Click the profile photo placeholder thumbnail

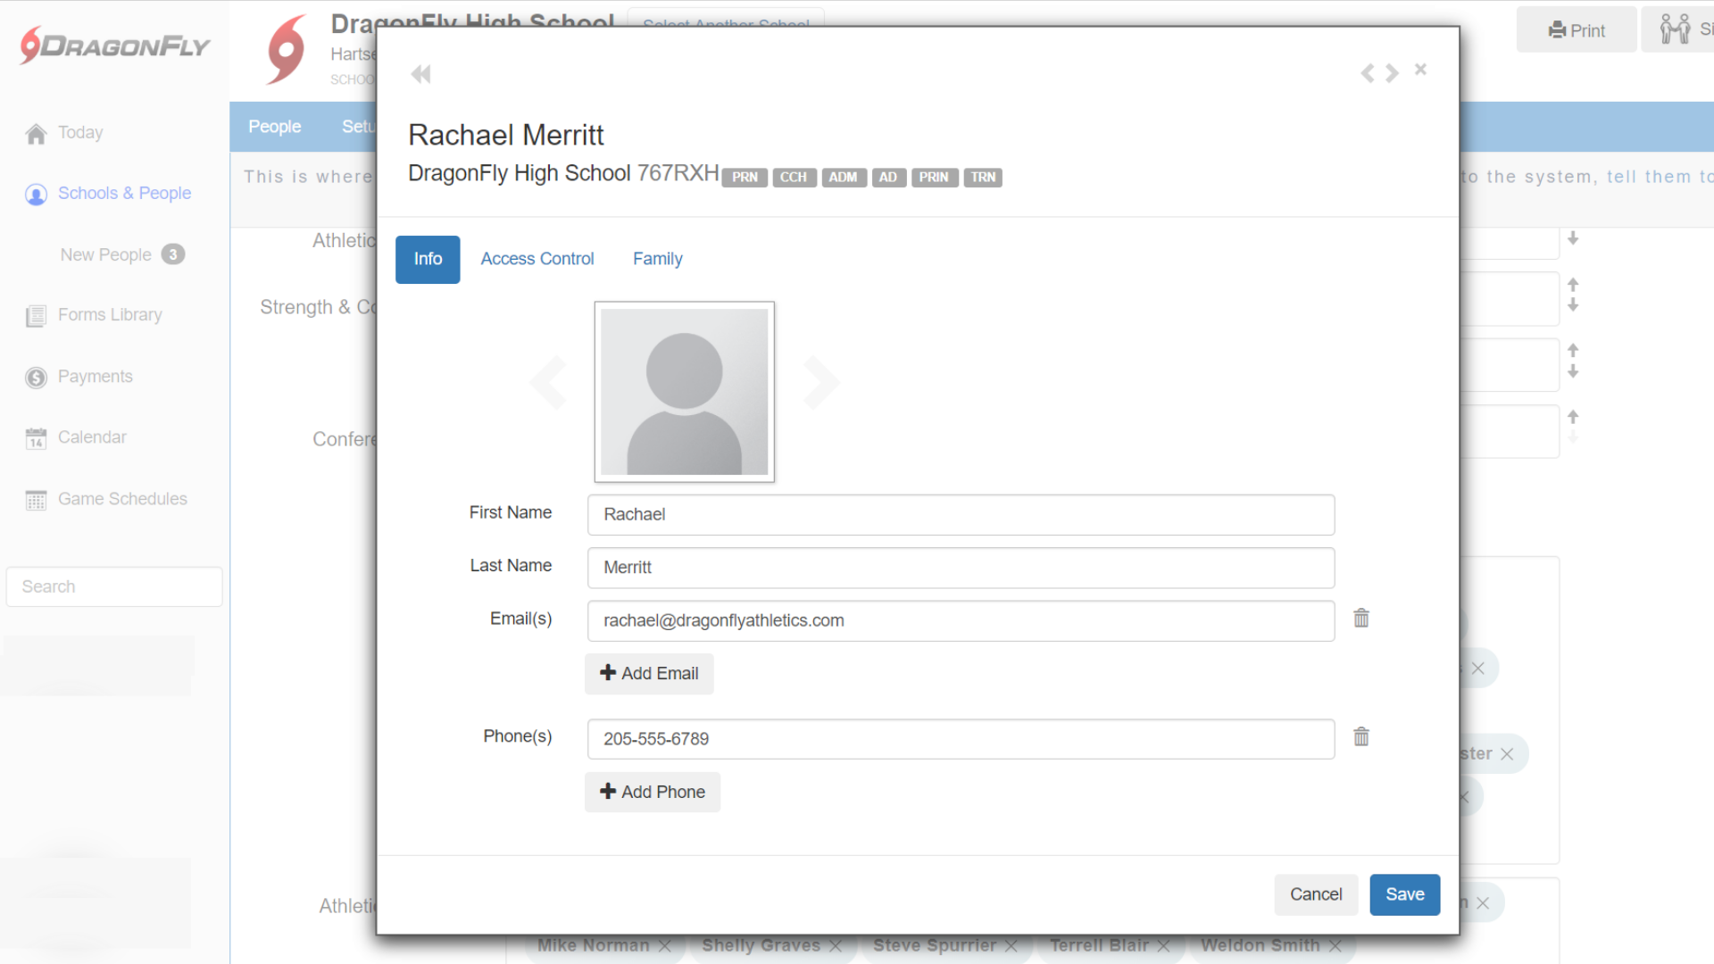coord(684,392)
